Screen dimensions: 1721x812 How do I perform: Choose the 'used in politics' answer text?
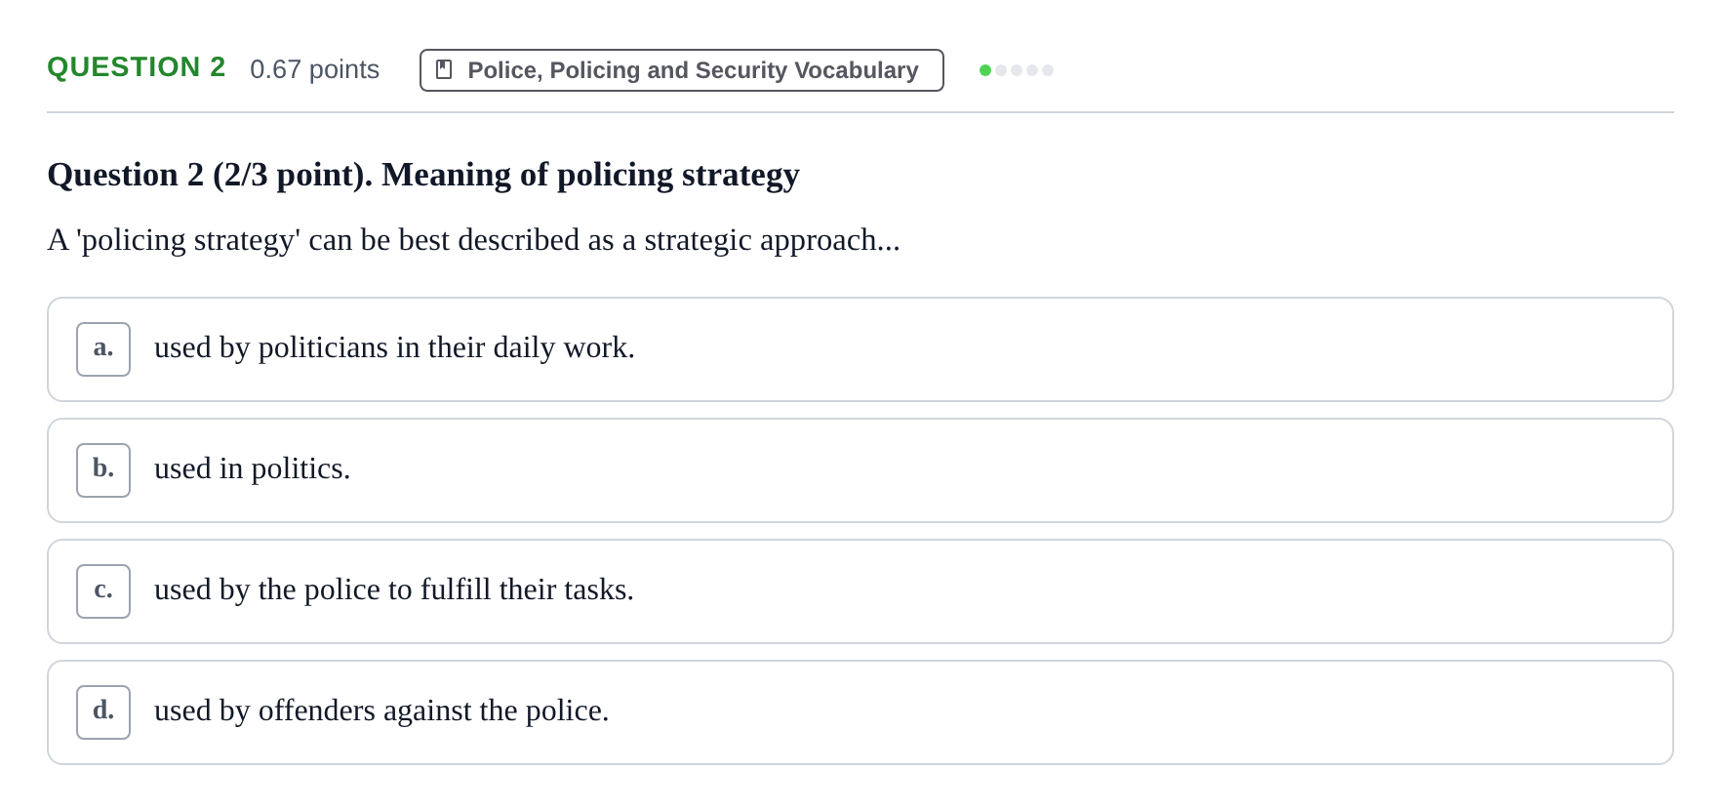252,468
